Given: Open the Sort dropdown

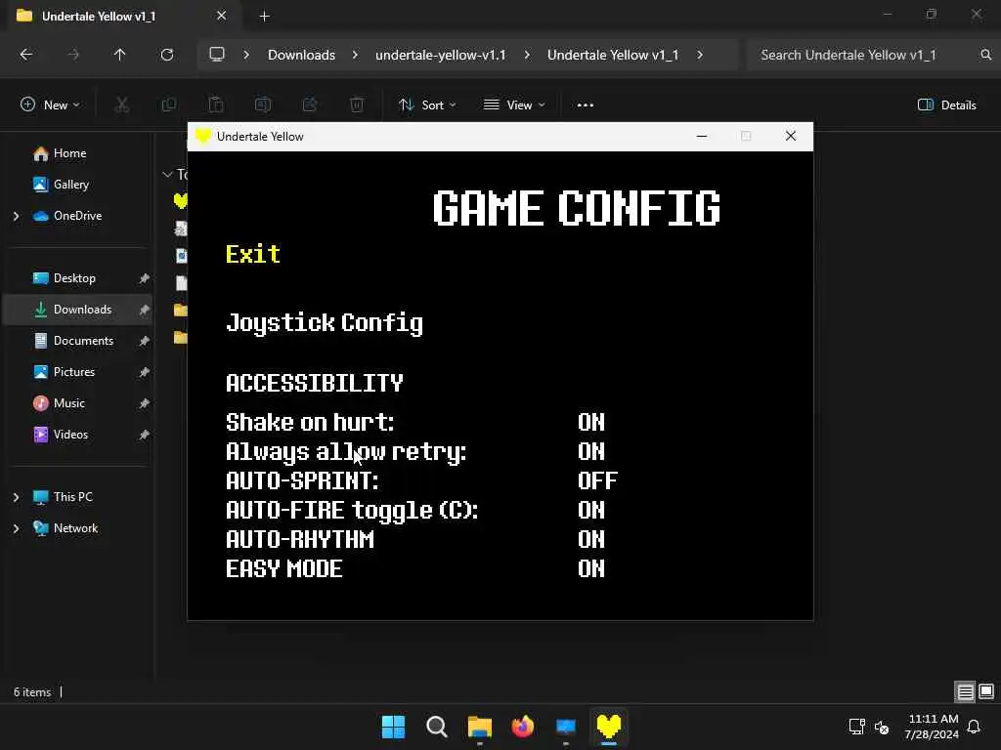Looking at the screenshot, I should pos(427,105).
